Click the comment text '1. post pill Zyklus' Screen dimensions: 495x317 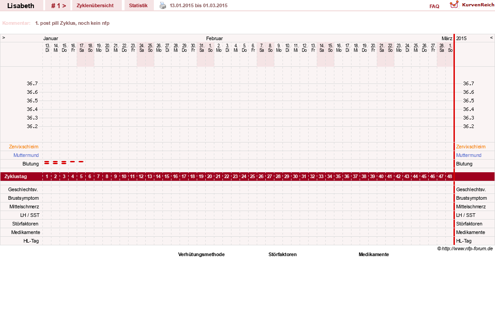[55, 23]
